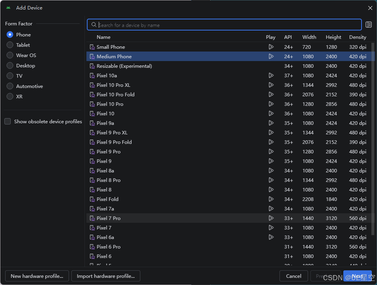This screenshot has width=377, height=285.
Task: Click the Play Store icon in Pixel 10a row
Action: 271,76
